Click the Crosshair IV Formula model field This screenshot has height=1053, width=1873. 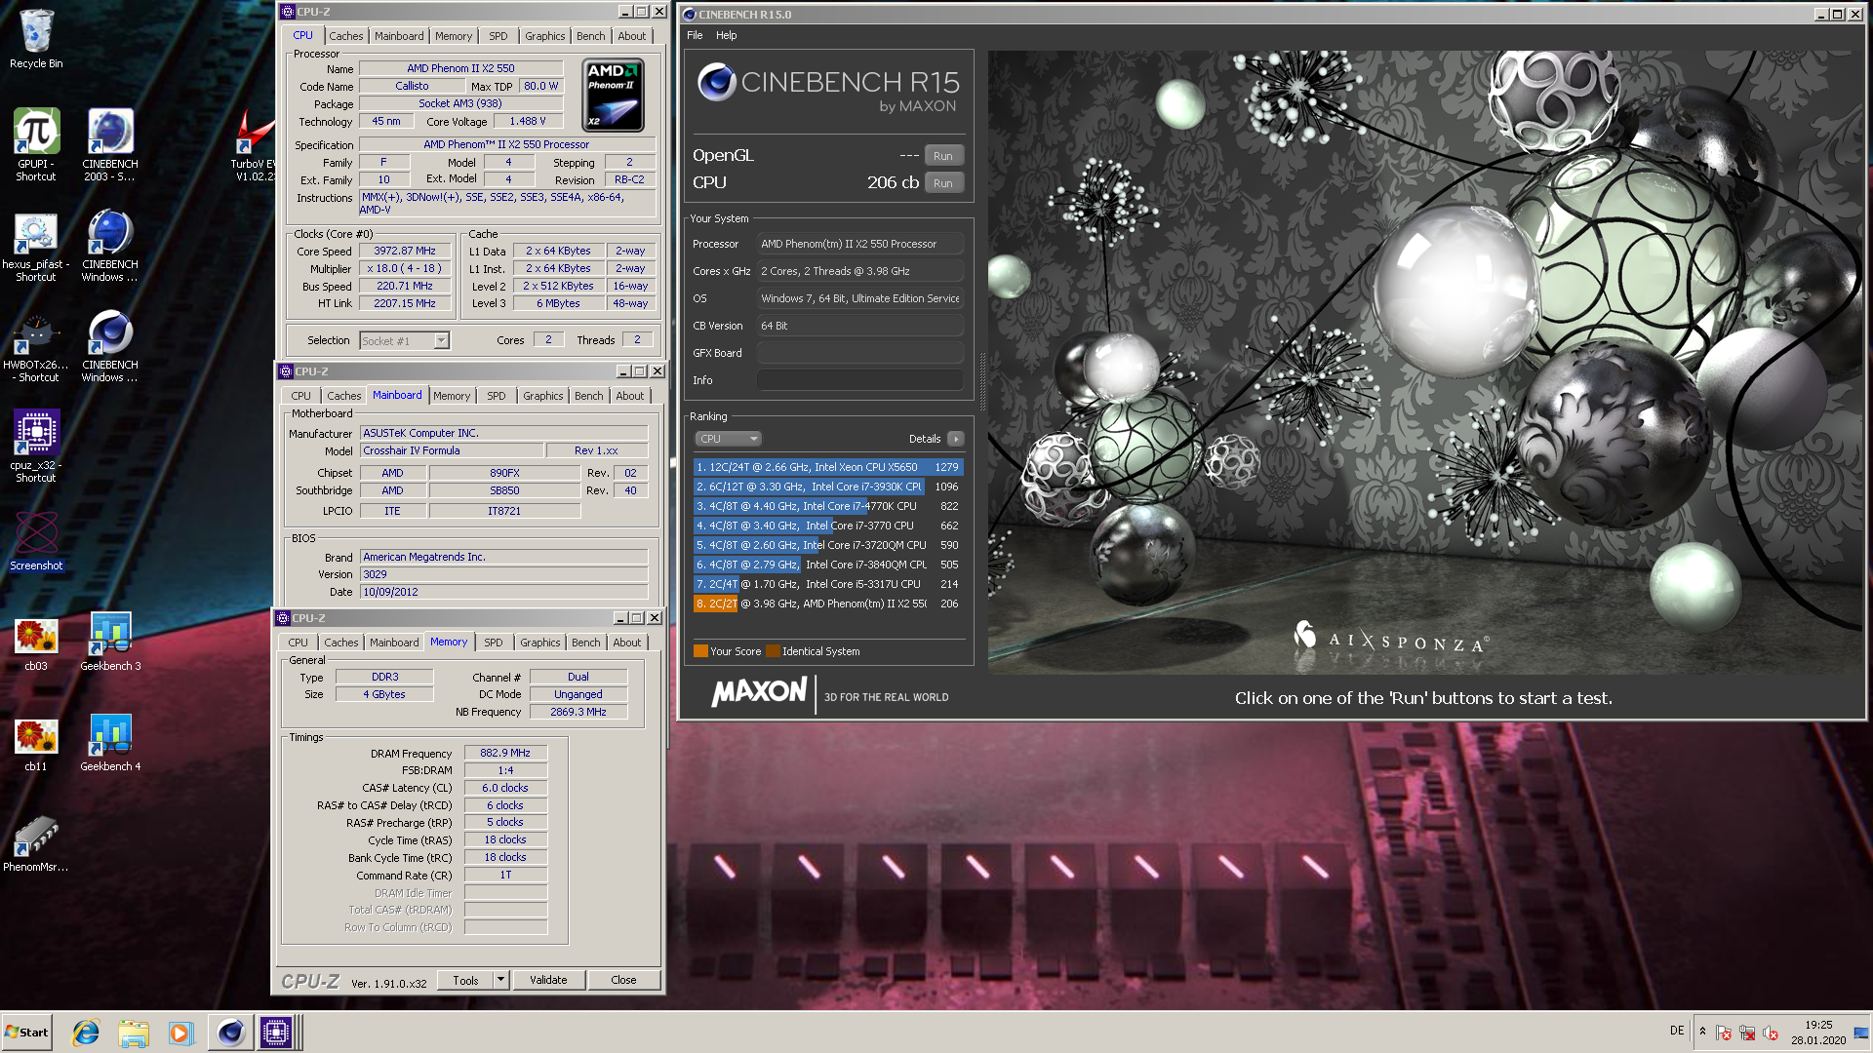tap(453, 450)
